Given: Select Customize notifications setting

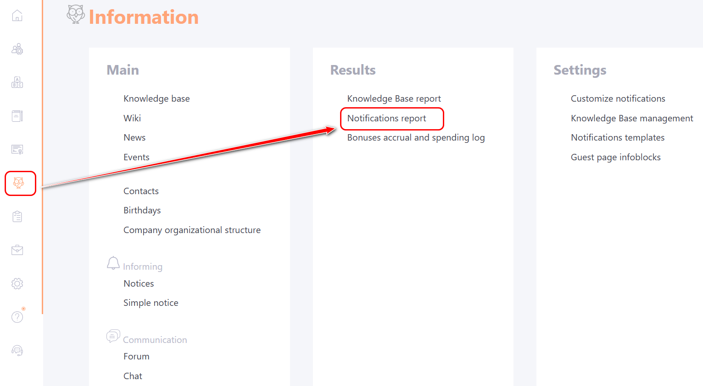Looking at the screenshot, I should coord(618,99).
